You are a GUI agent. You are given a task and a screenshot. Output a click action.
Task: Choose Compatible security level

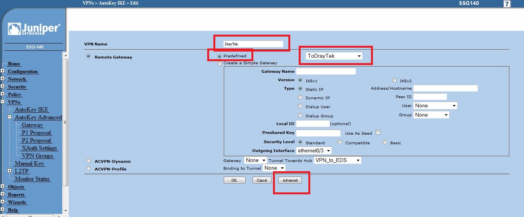[340, 142]
